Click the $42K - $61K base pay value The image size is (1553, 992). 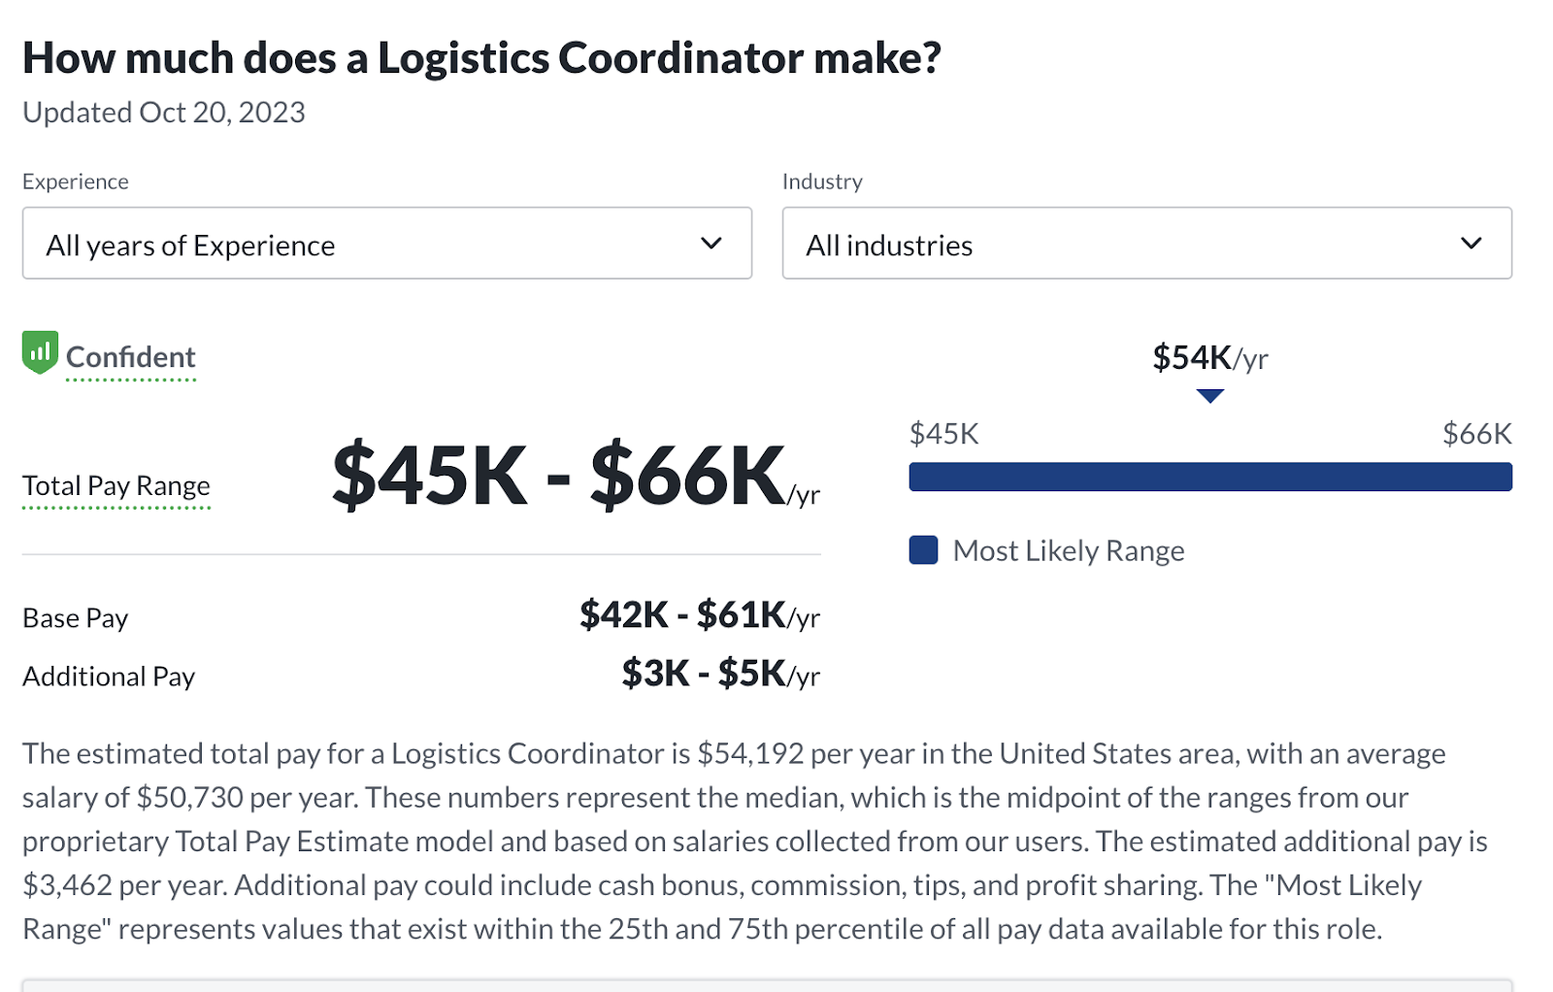pos(699,615)
